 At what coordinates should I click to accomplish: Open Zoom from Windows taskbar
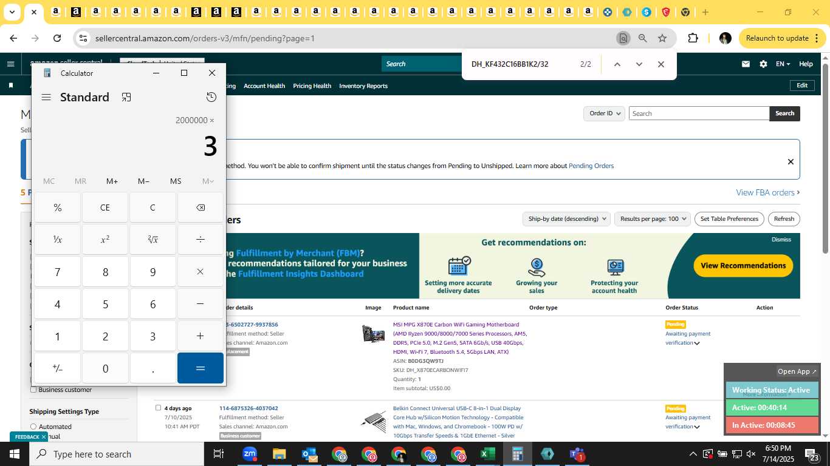pos(249,454)
